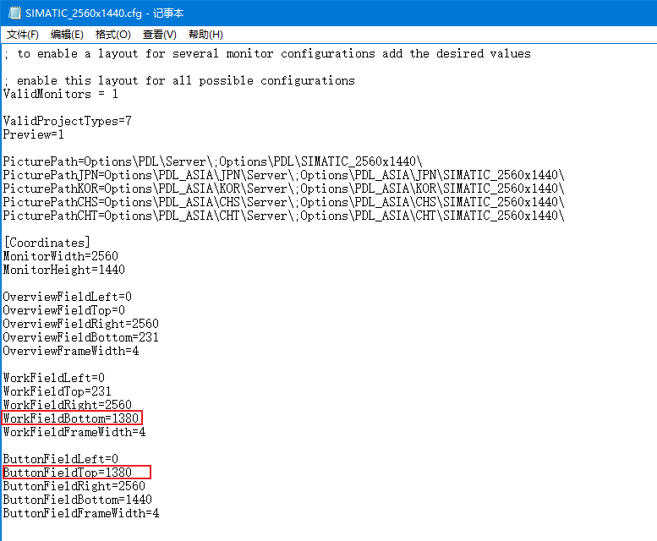Click the 'WorkFieldRight=2560' line
This screenshot has width=657, height=541.
coord(68,405)
